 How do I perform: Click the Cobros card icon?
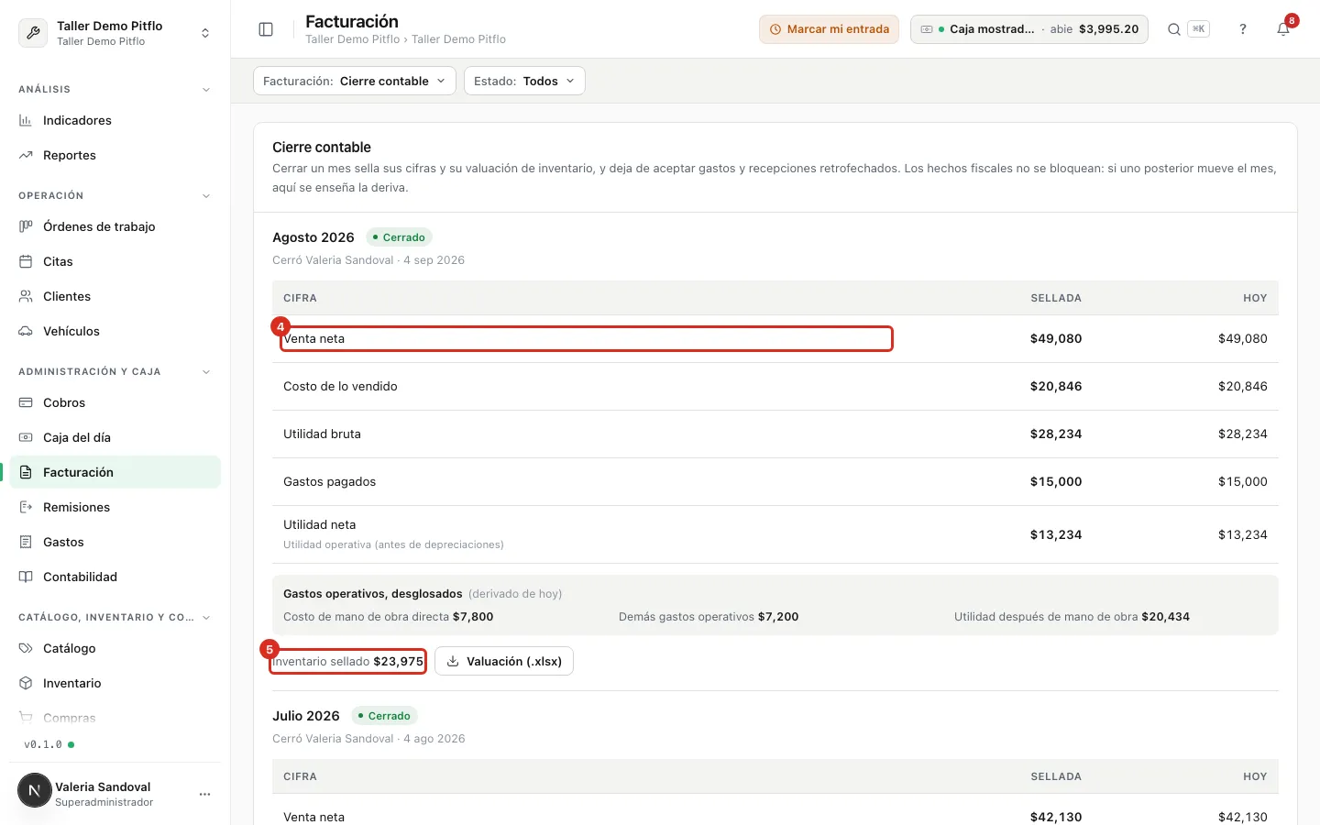[26, 402]
